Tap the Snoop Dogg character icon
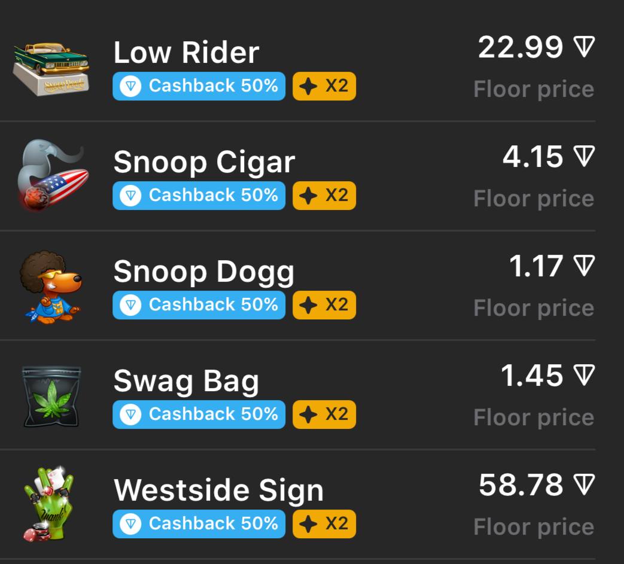Screen dimensions: 624x564 (x=51, y=286)
